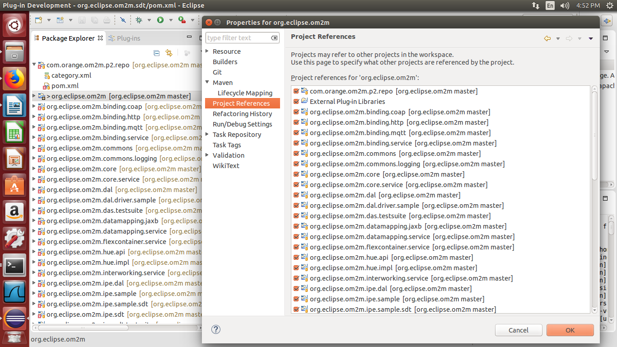Open Lifecycle Mapping under Maven

click(x=245, y=93)
